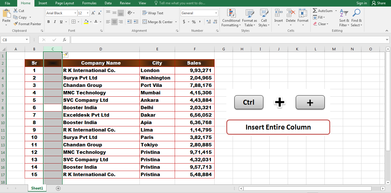The width and height of the screenshot is (391, 193).
Task: Open the Review ribbon tab
Action: pos(125,3)
